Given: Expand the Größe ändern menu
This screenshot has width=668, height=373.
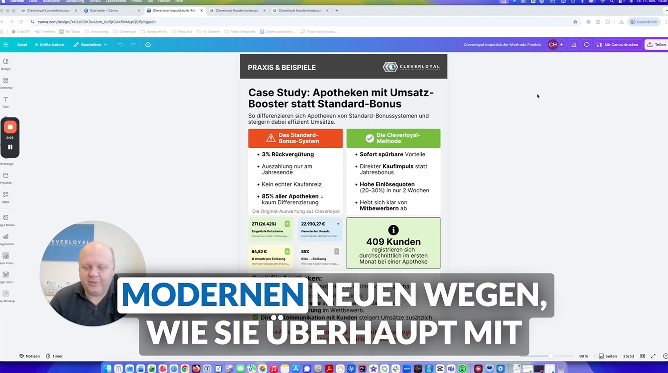Looking at the screenshot, I should pos(49,45).
